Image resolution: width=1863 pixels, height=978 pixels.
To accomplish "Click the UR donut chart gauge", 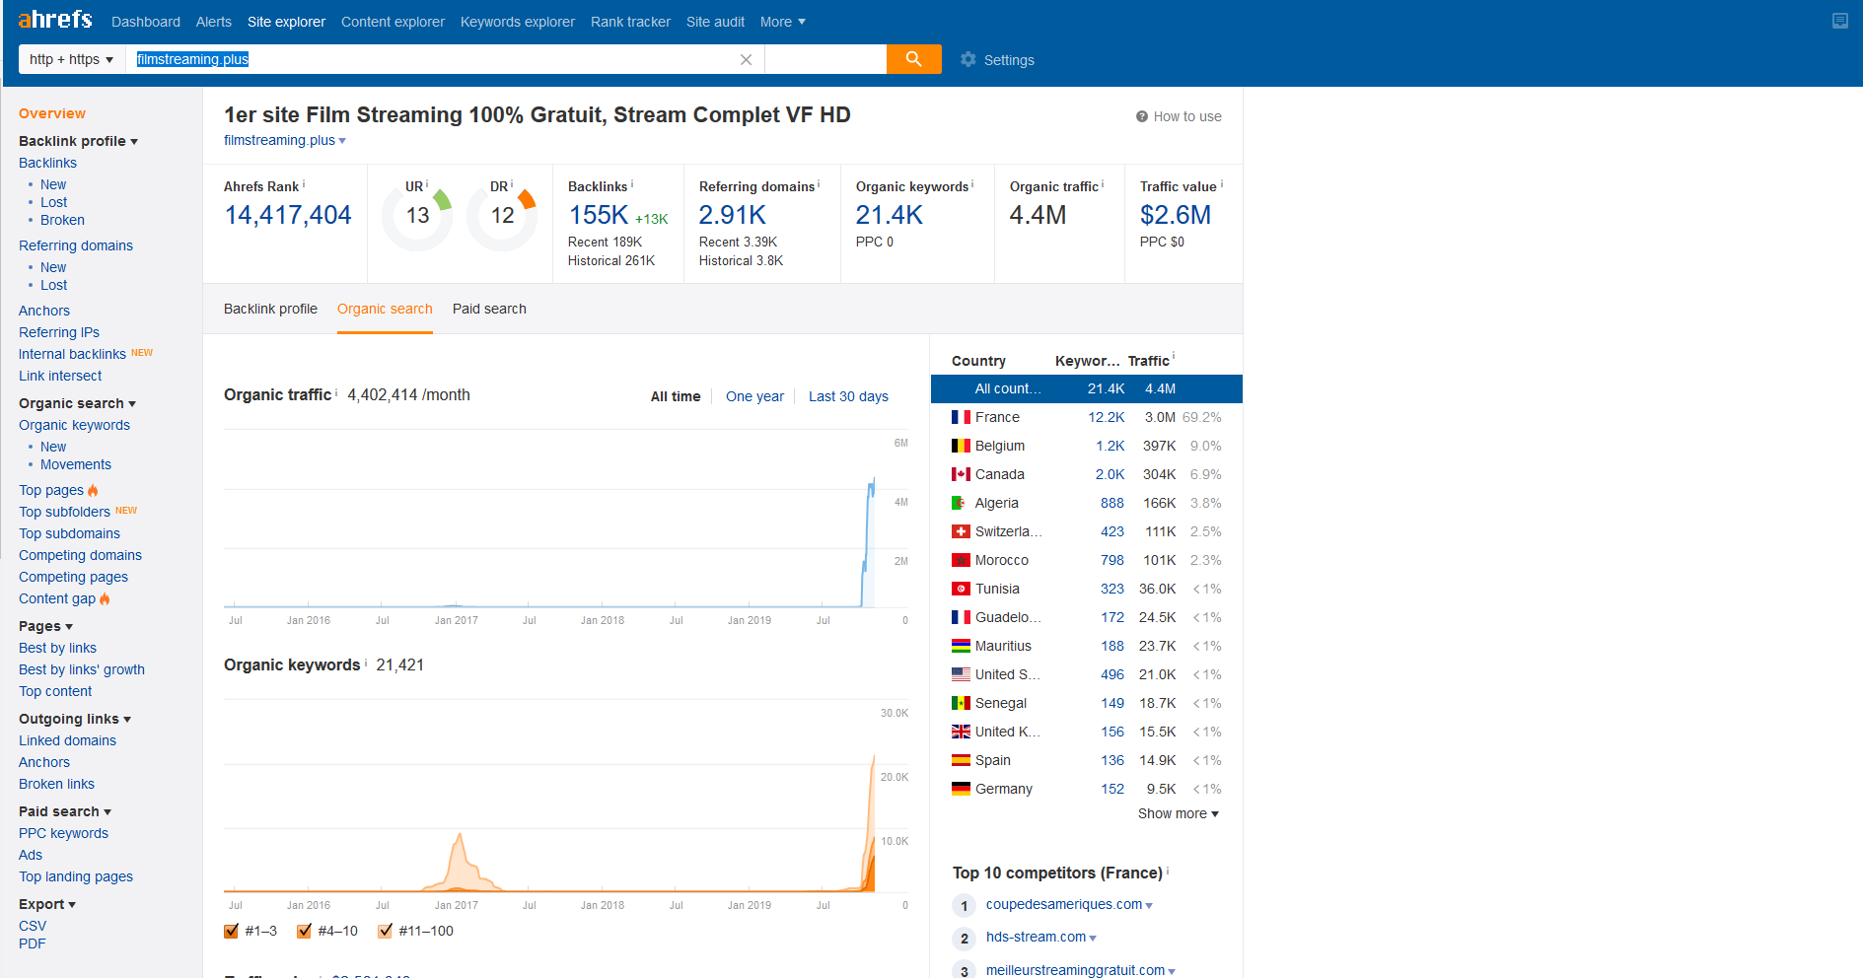I will (417, 216).
